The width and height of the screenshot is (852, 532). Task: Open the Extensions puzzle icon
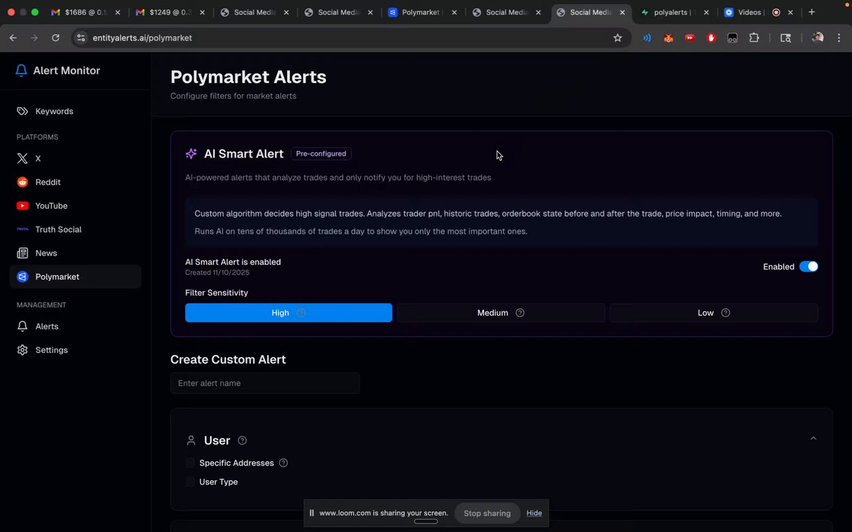(754, 38)
